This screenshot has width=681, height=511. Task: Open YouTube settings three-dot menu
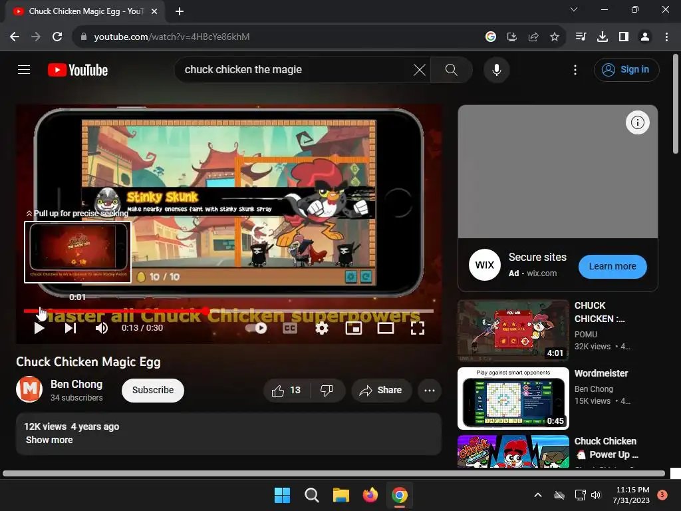[575, 69]
